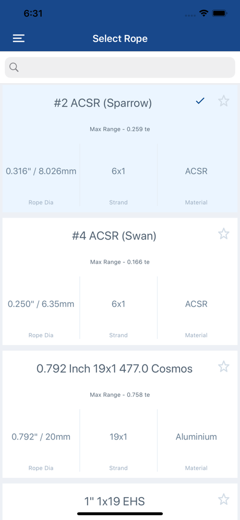Image resolution: width=240 pixels, height=520 pixels.
Task: Tap the #2 ACSR (Sparrow) title
Action: (x=103, y=103)
